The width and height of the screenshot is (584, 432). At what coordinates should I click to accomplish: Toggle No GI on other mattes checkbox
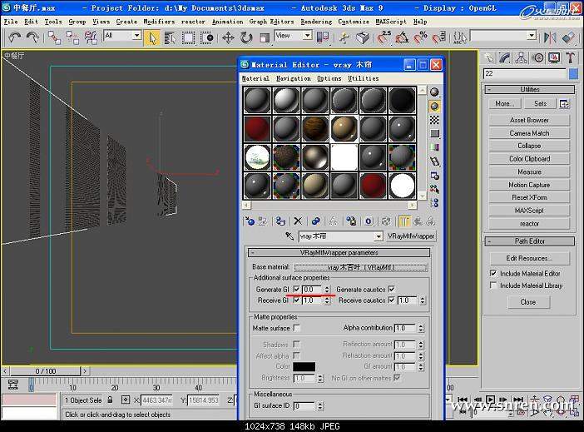[x=397, y=378]
